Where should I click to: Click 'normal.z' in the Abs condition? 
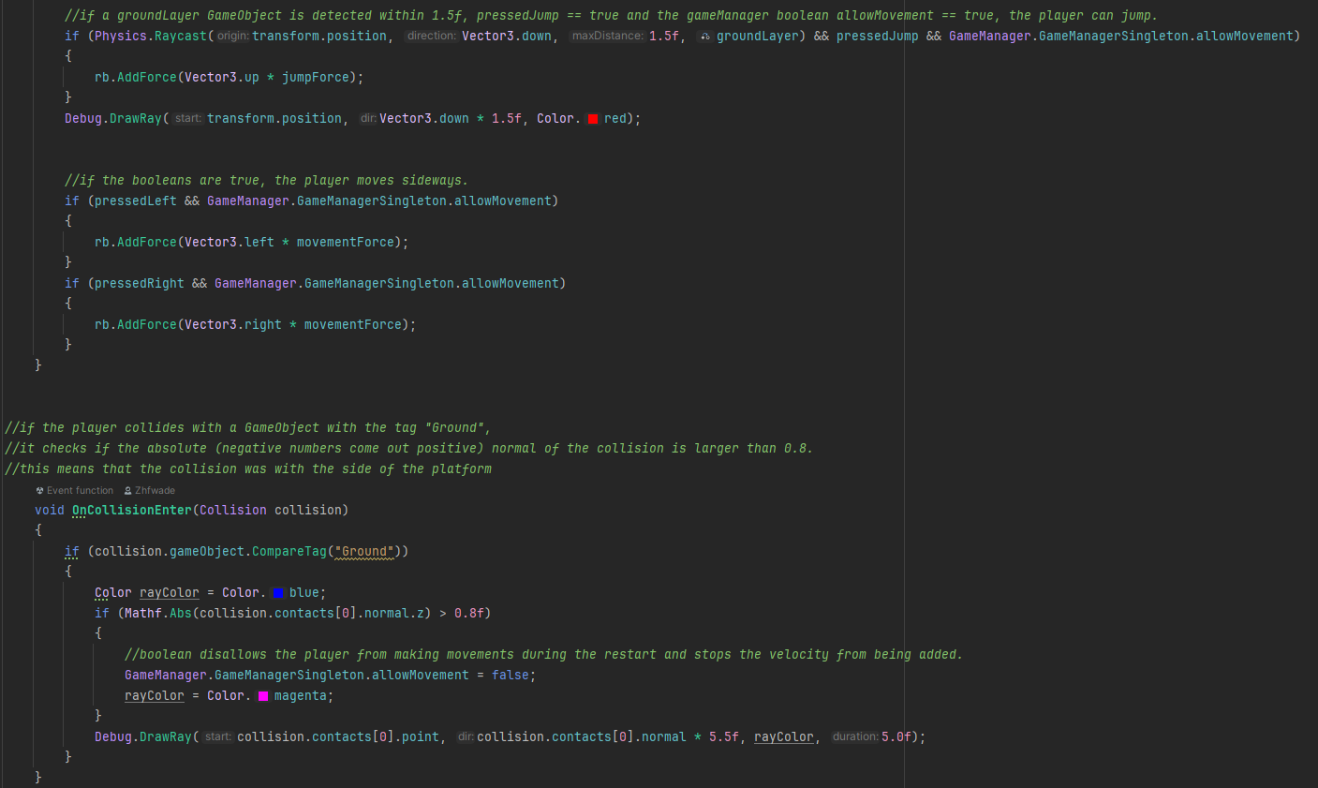394,613
